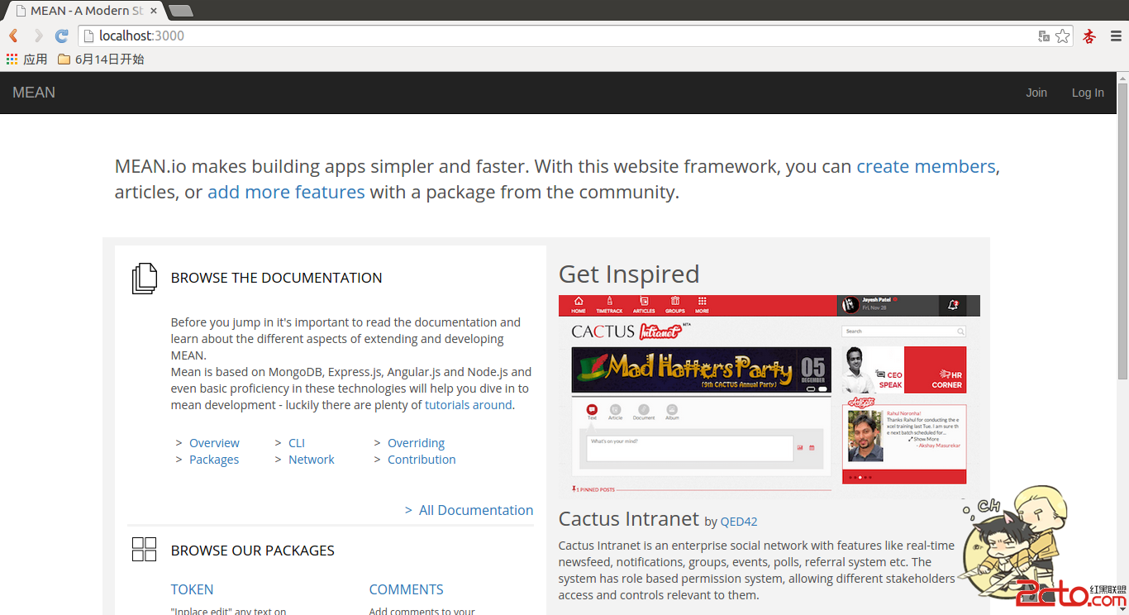Image resolution: width=1129 pixels, height=615 pixels.
Task: Click the packages grid icon
Action: (144, 549)
